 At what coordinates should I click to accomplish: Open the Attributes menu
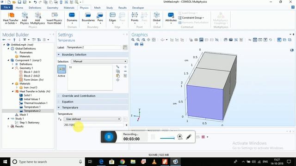pyautogui.click(x=171, y=18)
